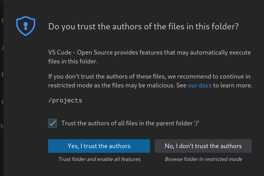Click the 'Browse folder in restricted mode' caption
This screenshot has height=176, width=264.
coord(203,159)
